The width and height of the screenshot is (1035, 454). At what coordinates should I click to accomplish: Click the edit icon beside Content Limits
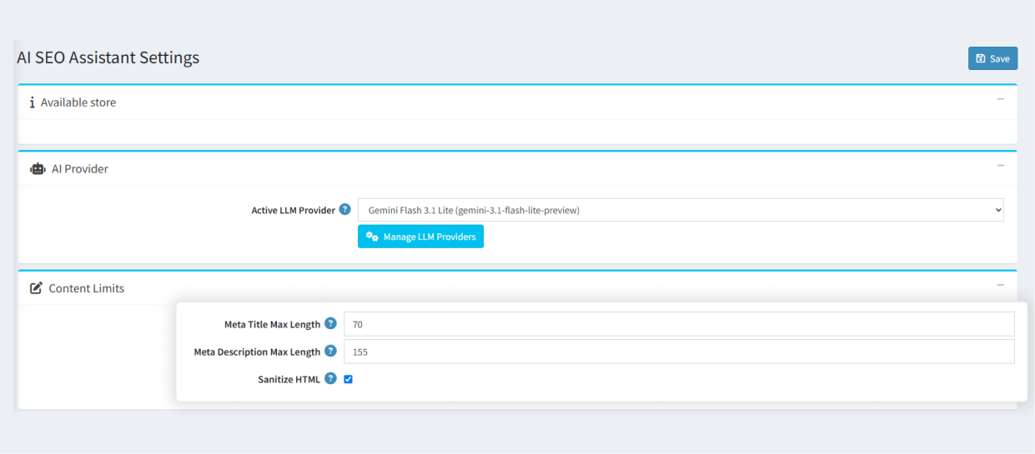click(x=36, y=288)
